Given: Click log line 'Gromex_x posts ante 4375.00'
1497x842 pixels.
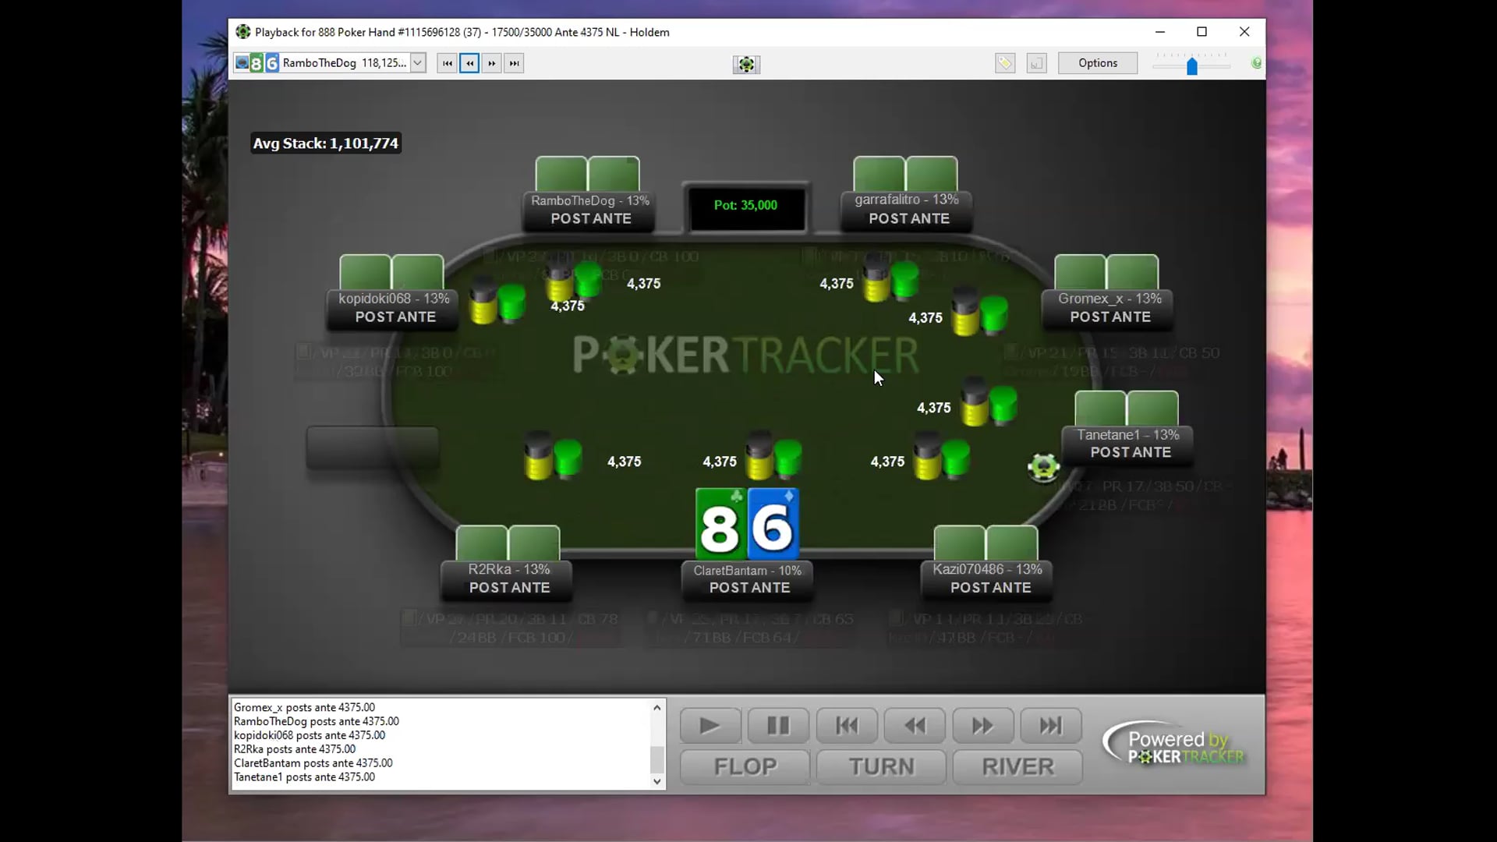Looking at the screenshot, I should (x=304, y=708).
